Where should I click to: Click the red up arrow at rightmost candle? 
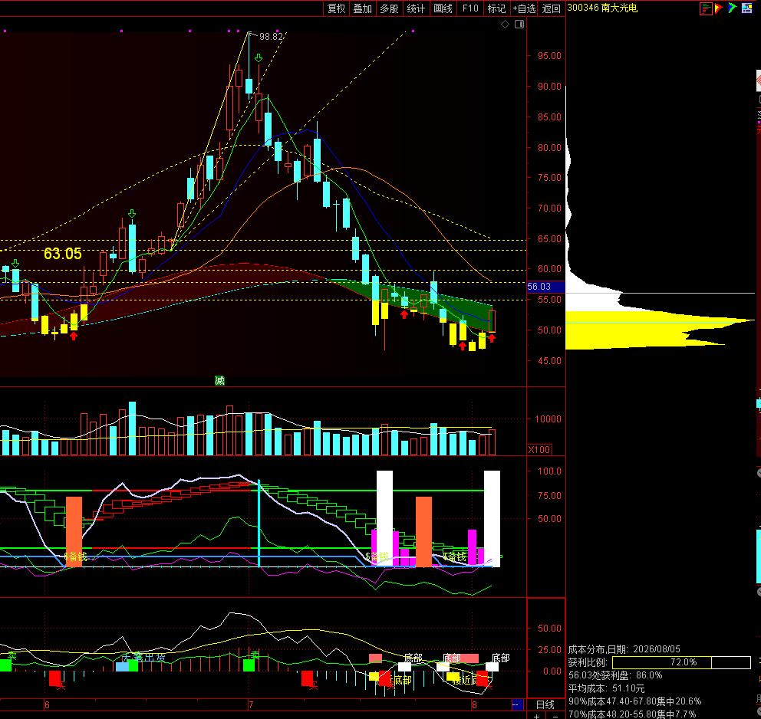point(492,338)
